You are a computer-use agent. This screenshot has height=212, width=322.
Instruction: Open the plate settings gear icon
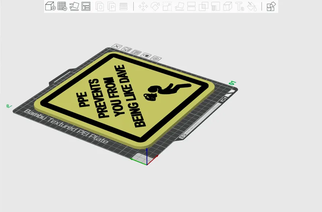[156, 58]
